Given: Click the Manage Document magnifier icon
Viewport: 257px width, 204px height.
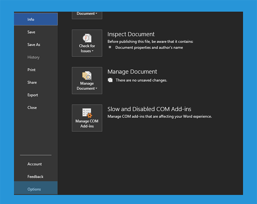Looking at the screenshot, I should pyautogui.click(x=87, y=75).
